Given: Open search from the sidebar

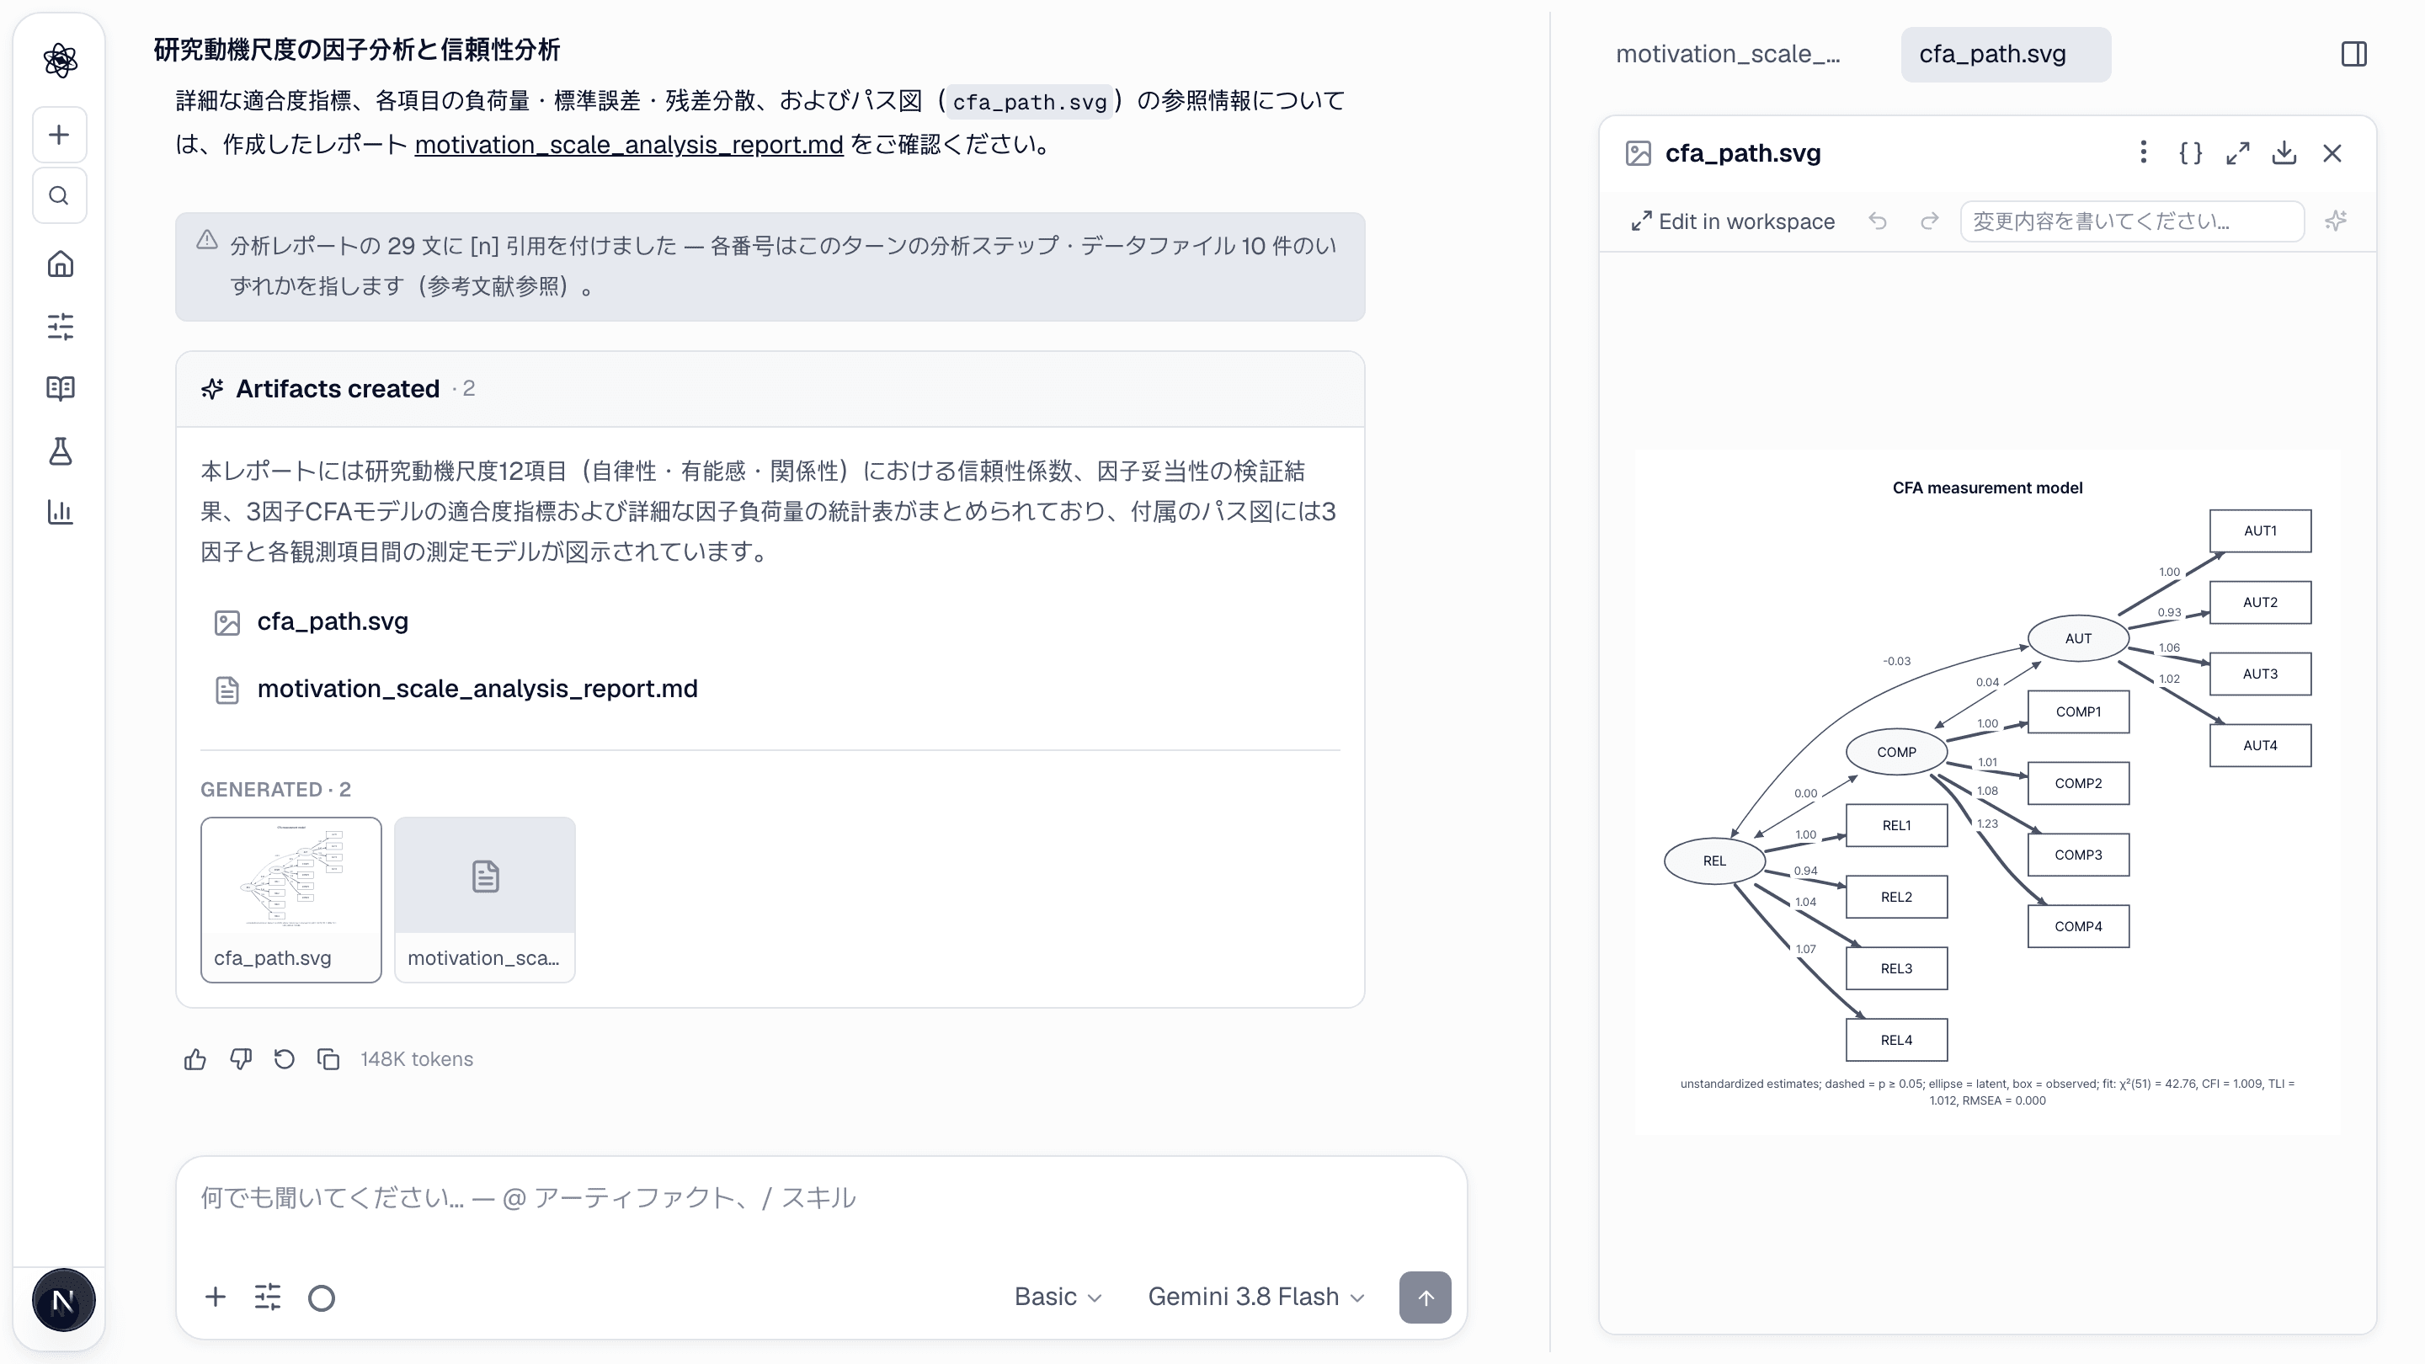Looking at the screenshot, I should point(59,196).
